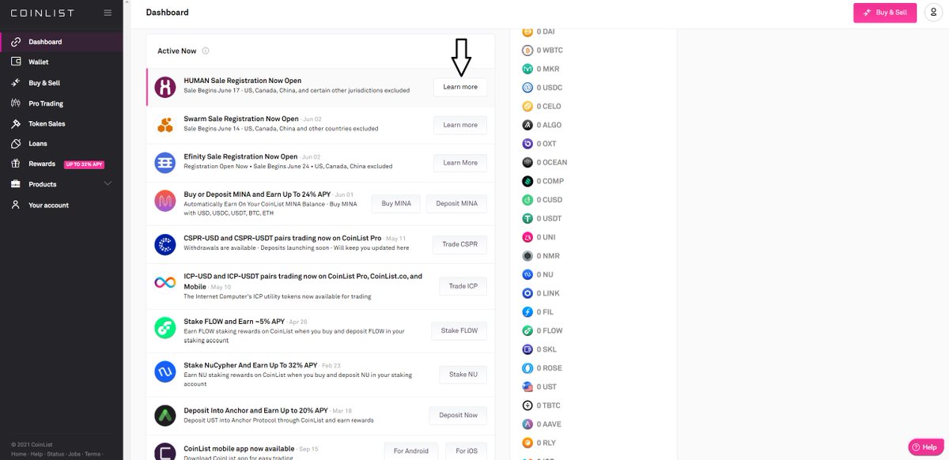
Task: Go to Loans in the sidebar
Action: [x=38, y=144]
